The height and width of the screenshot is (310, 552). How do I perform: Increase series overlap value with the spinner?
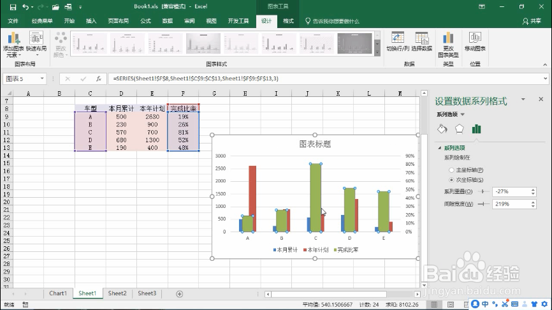(x=533, y=189)
